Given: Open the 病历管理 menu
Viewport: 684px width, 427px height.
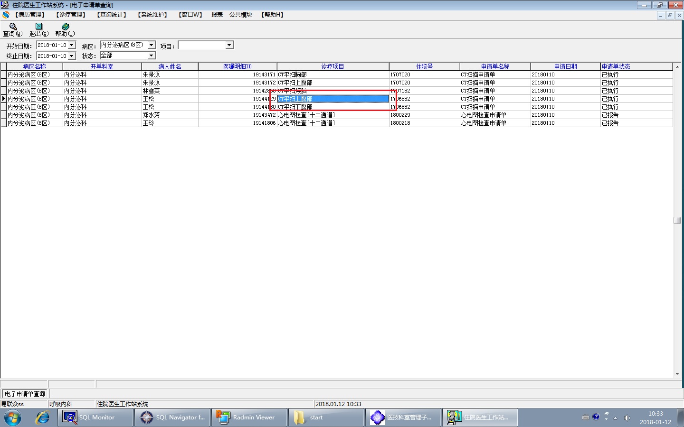Looking at the screenshot, I should (30, 15).
